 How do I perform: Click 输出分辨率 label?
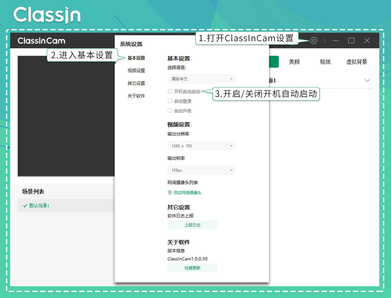tap(178, 134)
